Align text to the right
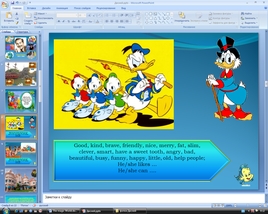The height and width of the screenshot is (214, 268). coord(117,21)
